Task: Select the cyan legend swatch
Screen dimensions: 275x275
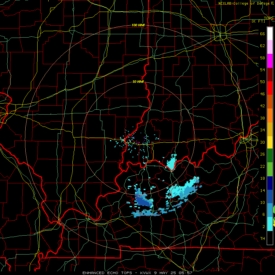Action: (x=270, y=224)
